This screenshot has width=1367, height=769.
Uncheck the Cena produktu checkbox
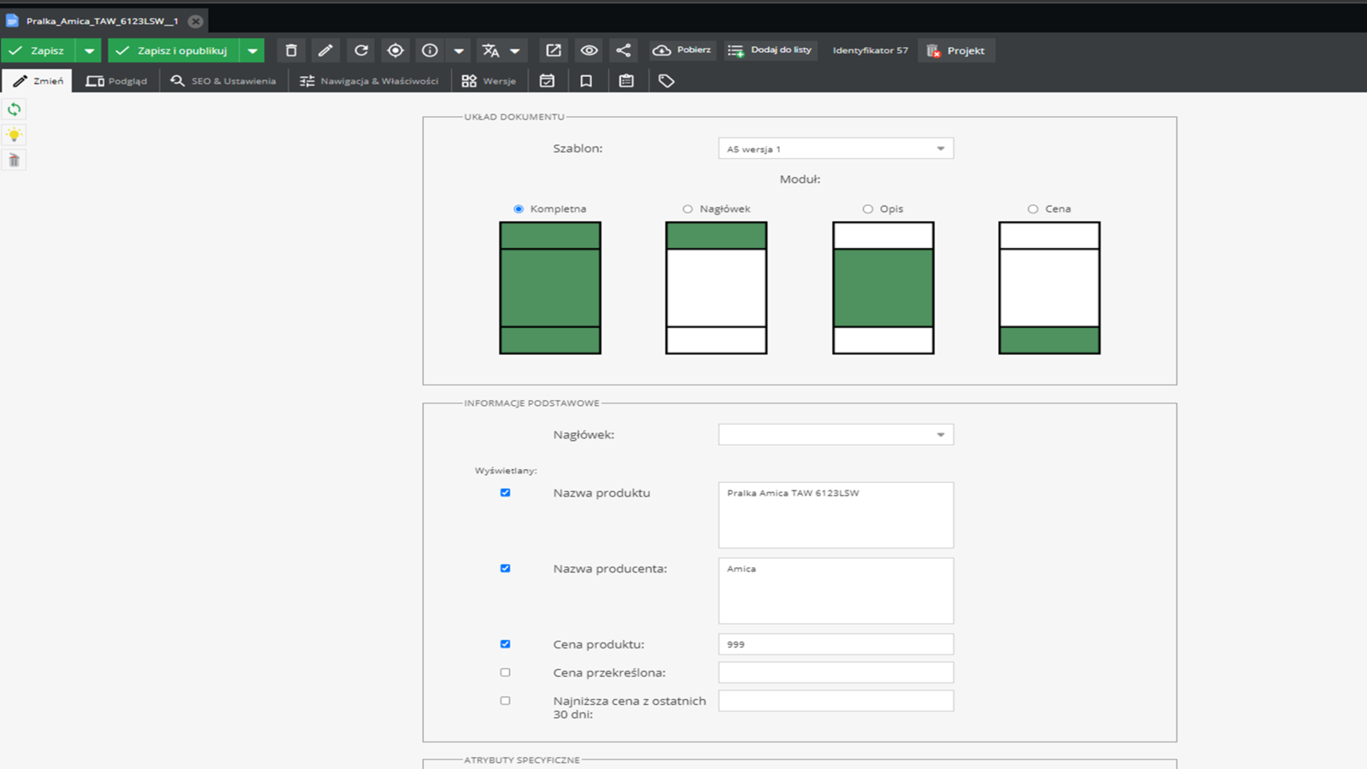505,644
